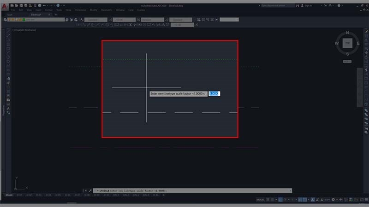Click the keyword search field in title bar
The width and height of the screenshot is (369, 207).
[x=278, y=6]
